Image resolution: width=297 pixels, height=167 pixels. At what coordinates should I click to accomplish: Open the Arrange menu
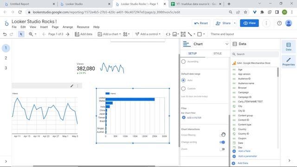[x=68, y=27]
